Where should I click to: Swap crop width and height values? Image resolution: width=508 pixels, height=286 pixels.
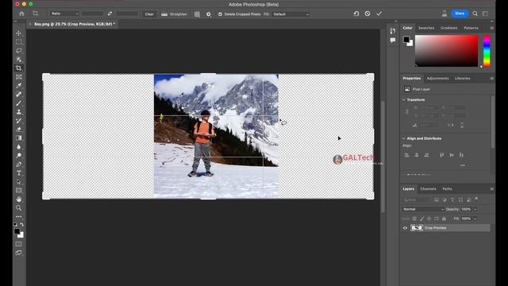(x=110, y=14)
